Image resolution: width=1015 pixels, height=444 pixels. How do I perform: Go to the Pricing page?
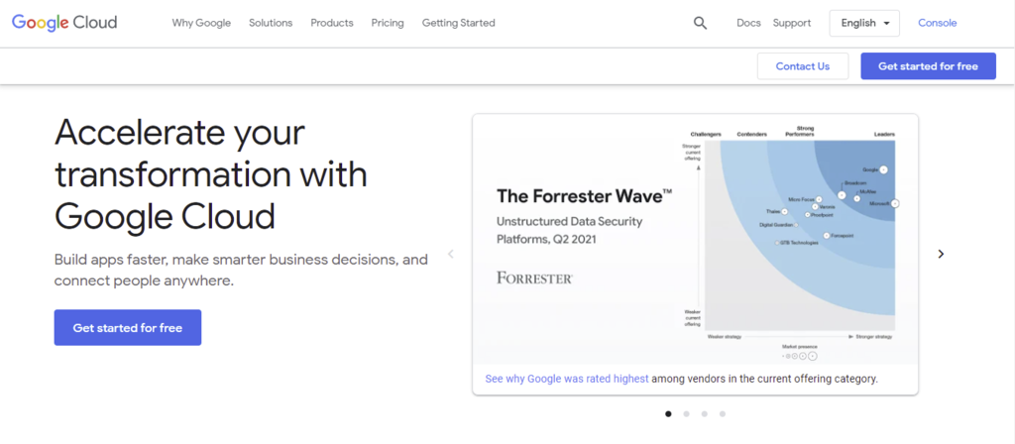pos(388,23)
